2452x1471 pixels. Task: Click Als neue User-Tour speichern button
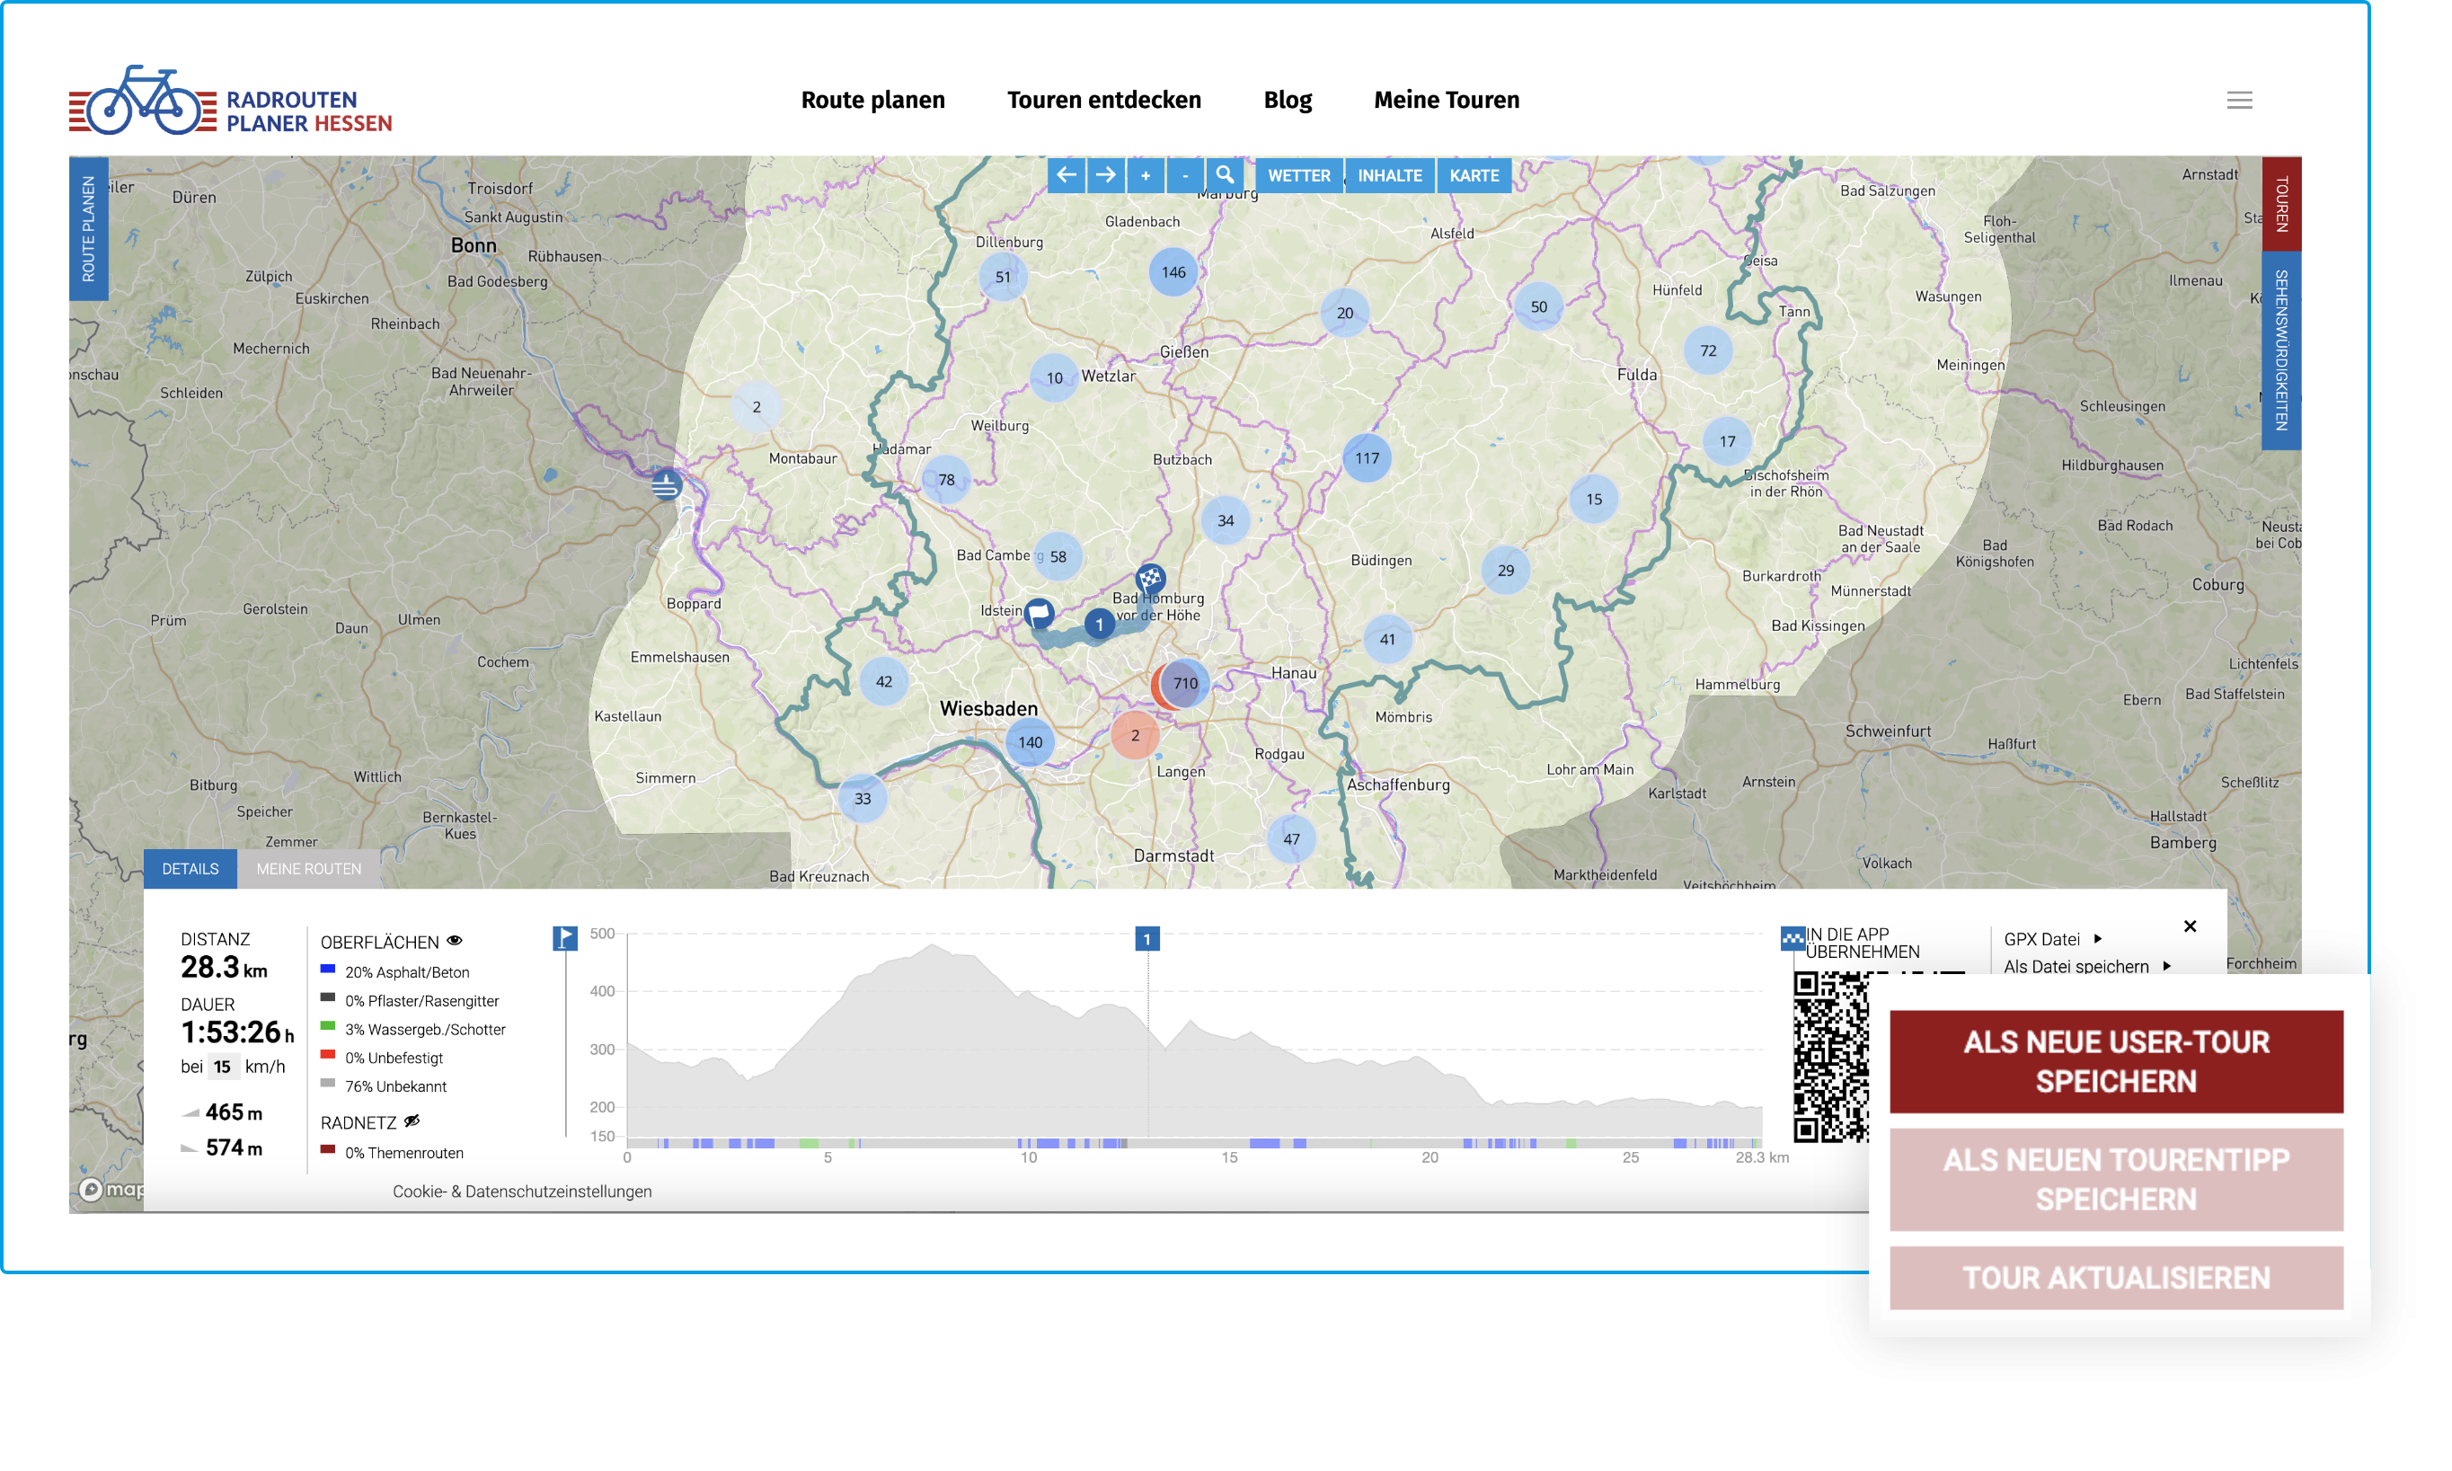(x=2115, y=1060)
